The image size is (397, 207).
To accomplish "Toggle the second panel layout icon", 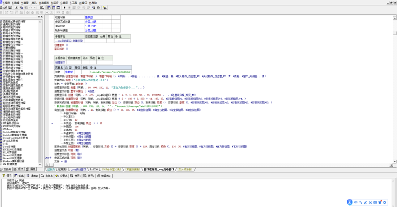I will [x=54, y=7].
